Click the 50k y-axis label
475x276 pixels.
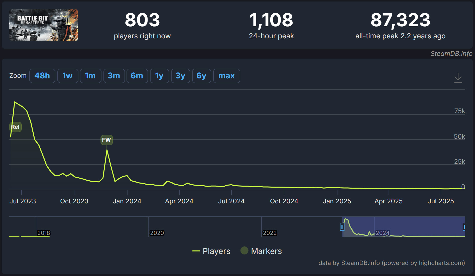(x=459, y=136)
